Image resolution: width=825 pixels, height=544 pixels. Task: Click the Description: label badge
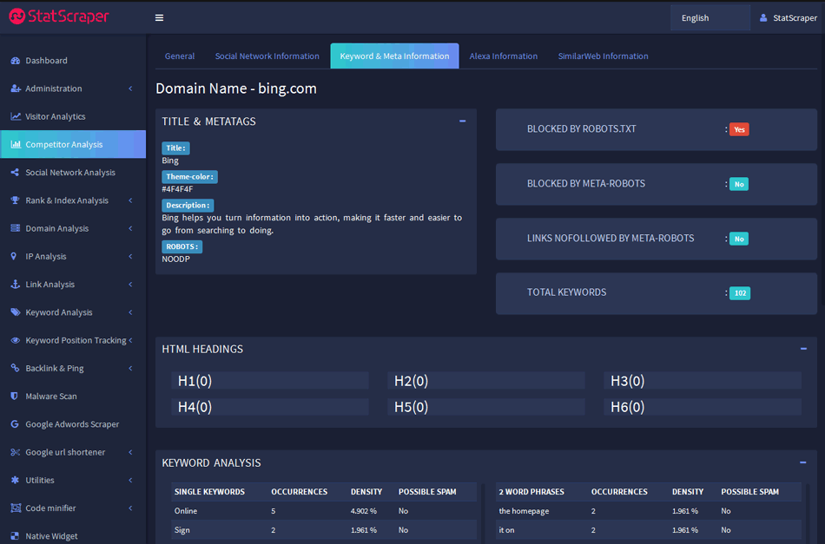coord(188,205)
